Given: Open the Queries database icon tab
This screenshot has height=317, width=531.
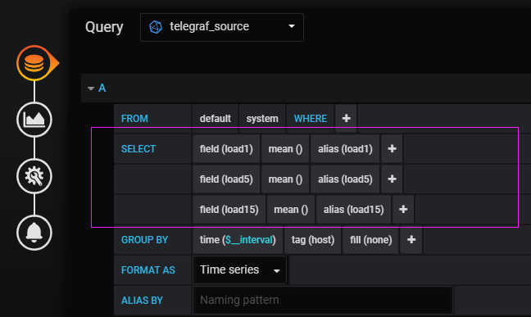Looking at the screenshot, I should click(34, 63).
